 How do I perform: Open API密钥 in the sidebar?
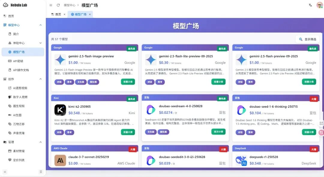[x=18, y=61]
